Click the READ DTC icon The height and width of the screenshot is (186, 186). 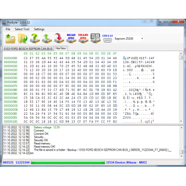[x=71, y=39]
